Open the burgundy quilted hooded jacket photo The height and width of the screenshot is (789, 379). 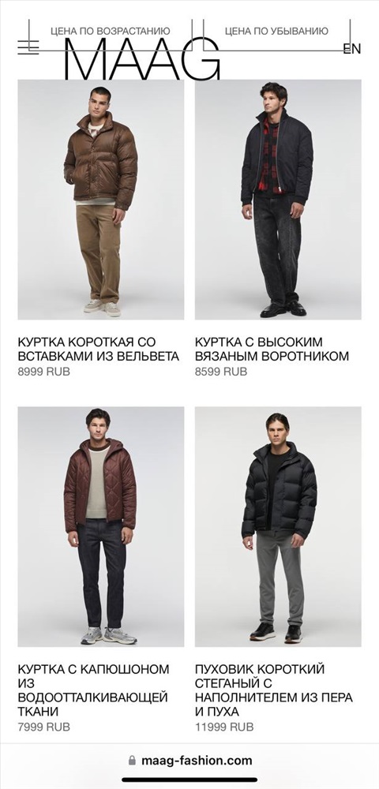pyautogui.click(x=101, y=527)
